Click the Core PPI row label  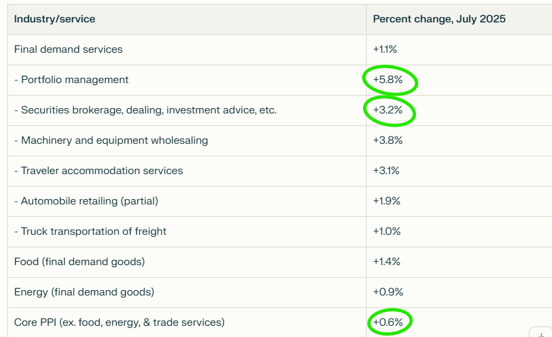[x=119, y=322]
